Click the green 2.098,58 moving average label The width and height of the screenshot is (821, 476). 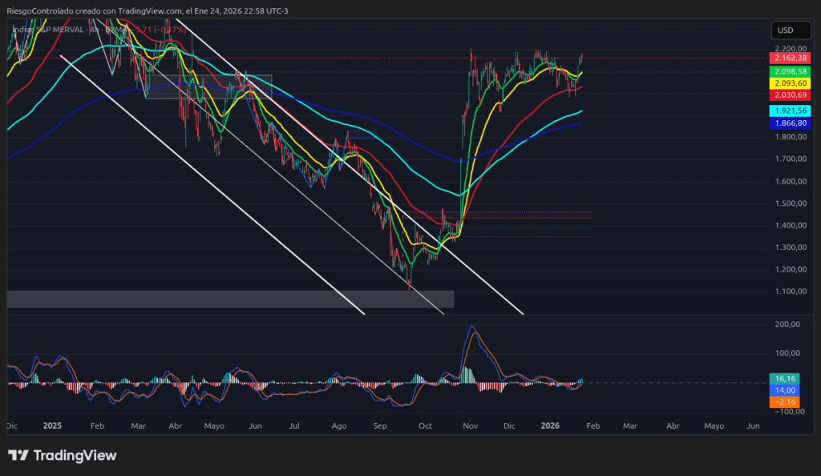click(789, 71)
